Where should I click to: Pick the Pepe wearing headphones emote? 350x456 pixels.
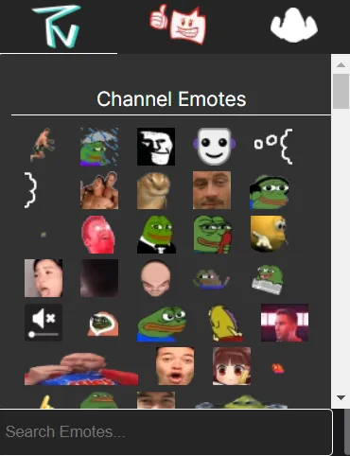point(270,191)
